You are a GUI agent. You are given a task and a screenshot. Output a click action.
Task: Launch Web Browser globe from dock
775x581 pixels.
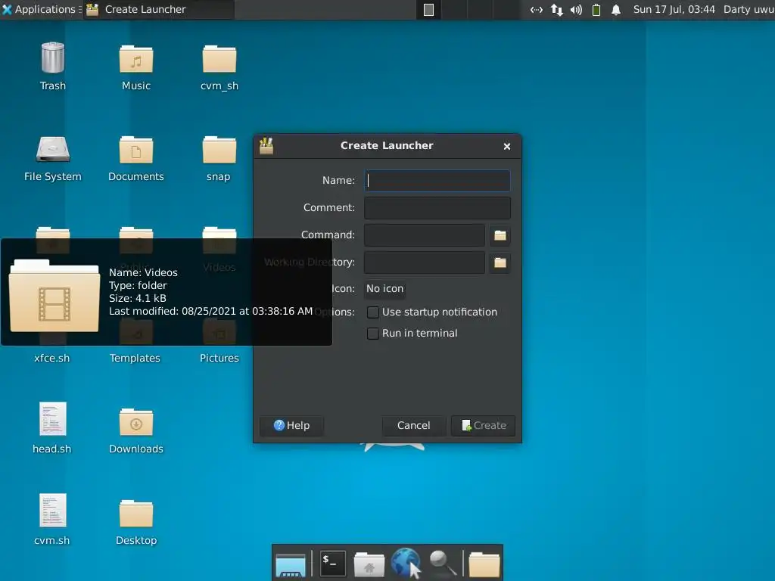click(x=406, y=563)
